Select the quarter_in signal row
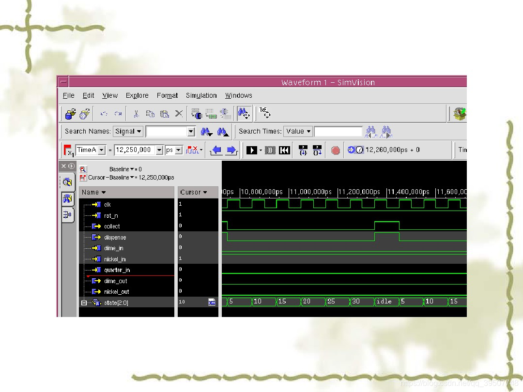Screen dimensions: 523x392 pyautogui.click(x=127, y=270)
